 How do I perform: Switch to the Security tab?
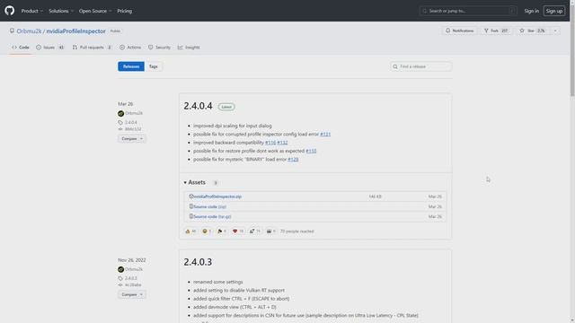160,48
